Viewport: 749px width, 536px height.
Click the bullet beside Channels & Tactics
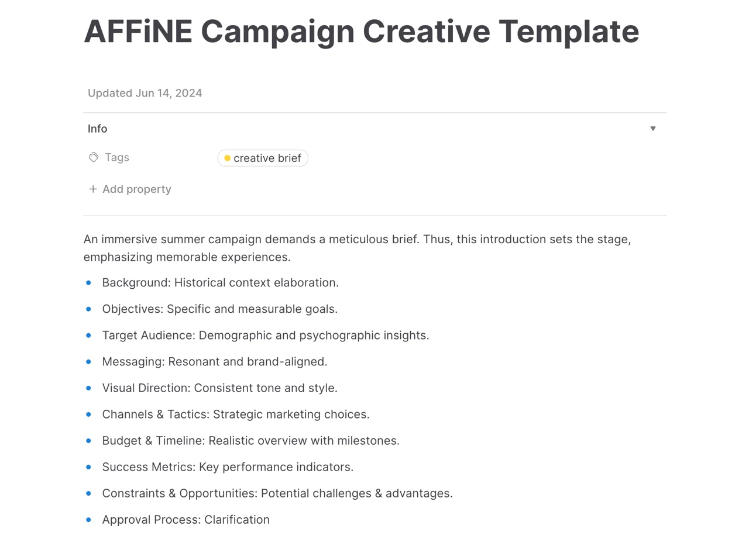89,414
